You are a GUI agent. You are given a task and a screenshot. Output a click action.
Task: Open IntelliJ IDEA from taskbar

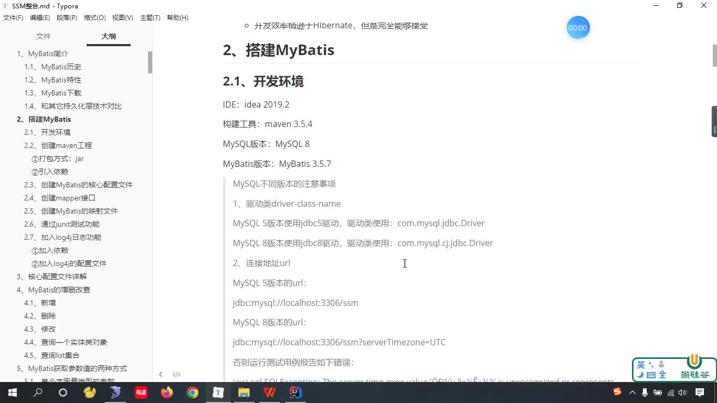[296, 393]
